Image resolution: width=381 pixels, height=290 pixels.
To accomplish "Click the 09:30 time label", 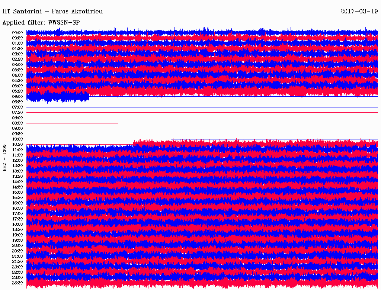I will click(x=17, y=134).
